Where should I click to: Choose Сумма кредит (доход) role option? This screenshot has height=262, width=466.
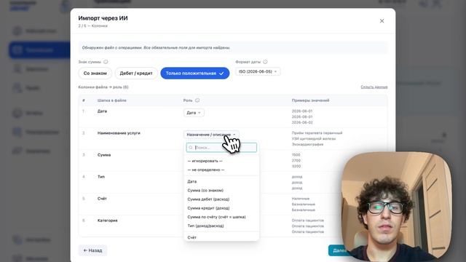point(208,208)
